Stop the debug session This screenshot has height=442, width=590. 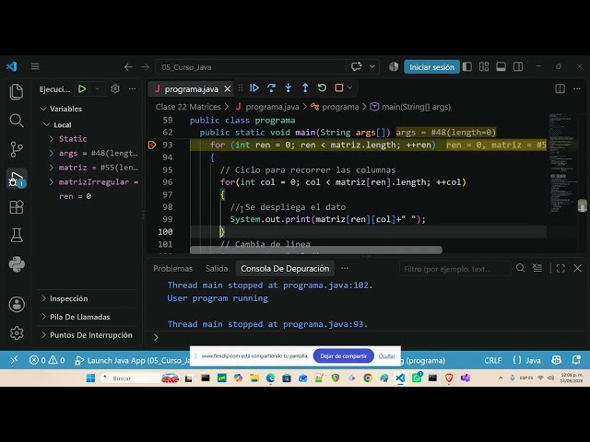coord(339,88)
